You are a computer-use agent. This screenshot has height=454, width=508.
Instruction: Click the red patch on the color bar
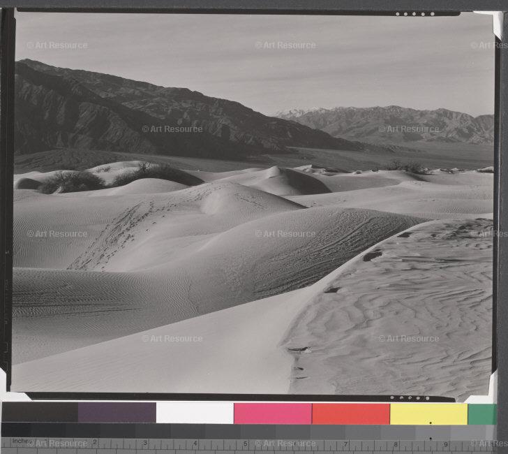click(351, 413)
